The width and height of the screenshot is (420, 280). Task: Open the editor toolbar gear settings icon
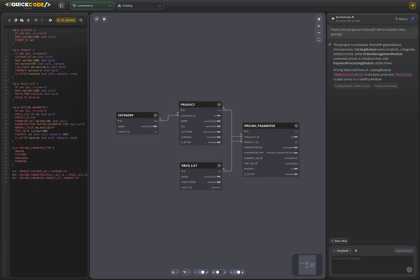[50, 20]
